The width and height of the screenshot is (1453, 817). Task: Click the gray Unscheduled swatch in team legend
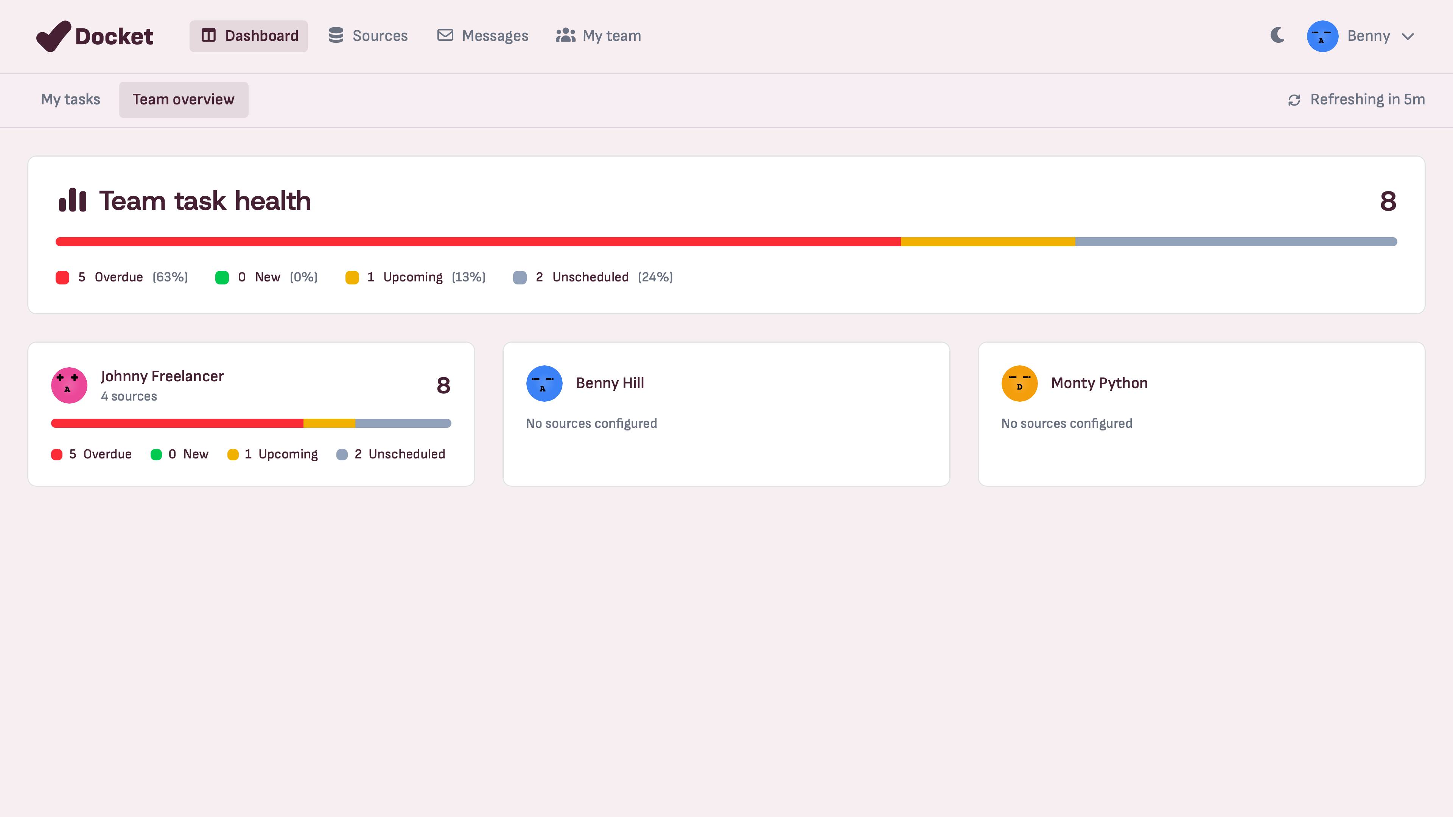[x=520, y=277]
